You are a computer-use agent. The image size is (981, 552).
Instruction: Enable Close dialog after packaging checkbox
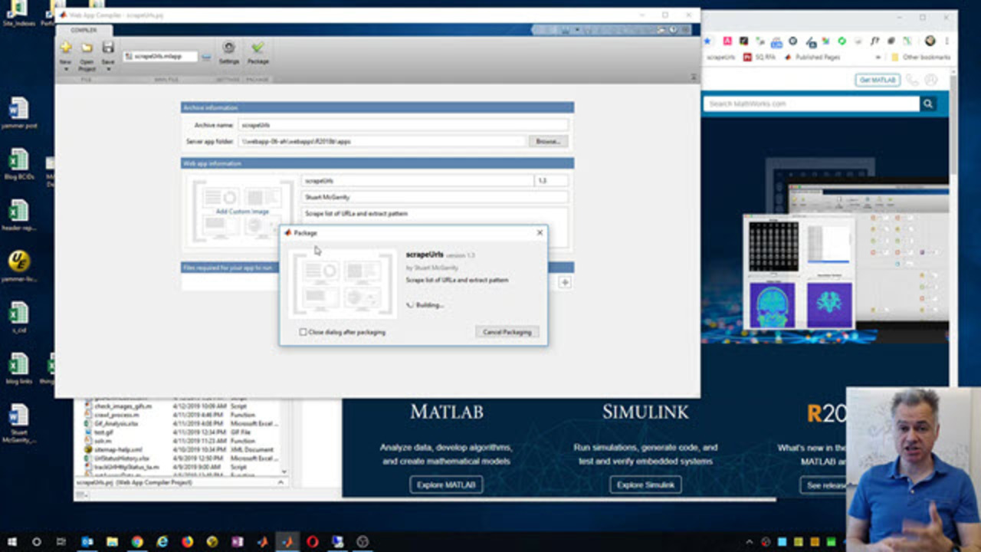[303, 332]
